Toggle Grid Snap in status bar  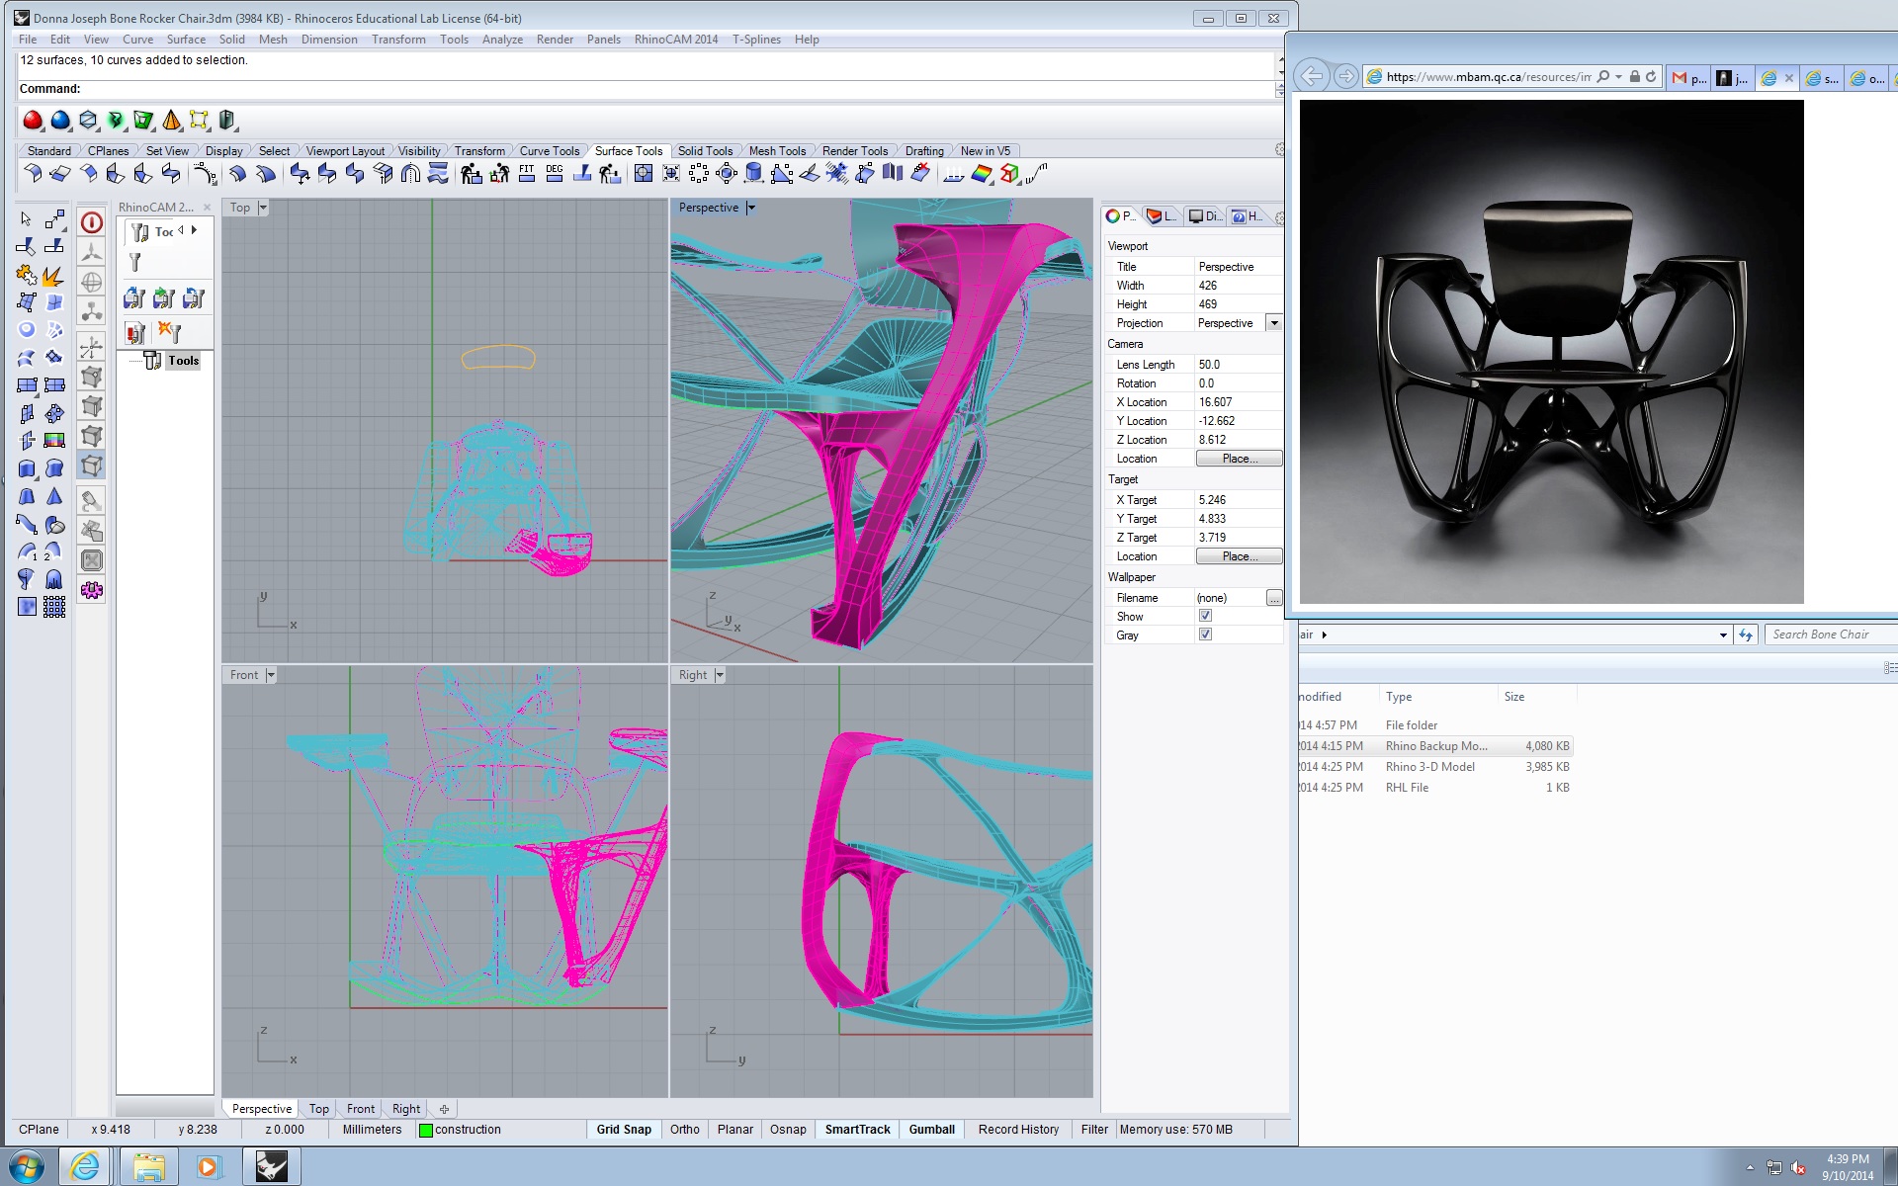click(624, 1130)
